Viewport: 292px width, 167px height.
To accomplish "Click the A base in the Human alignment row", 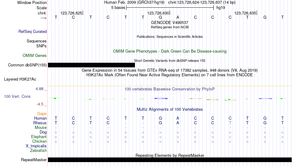I will pos(178,118).
